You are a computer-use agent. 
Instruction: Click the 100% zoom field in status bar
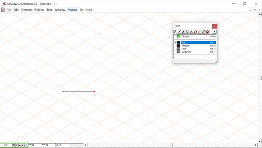click(6, 145)
